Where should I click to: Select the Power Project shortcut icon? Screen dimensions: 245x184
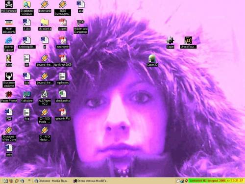[9, 94]
